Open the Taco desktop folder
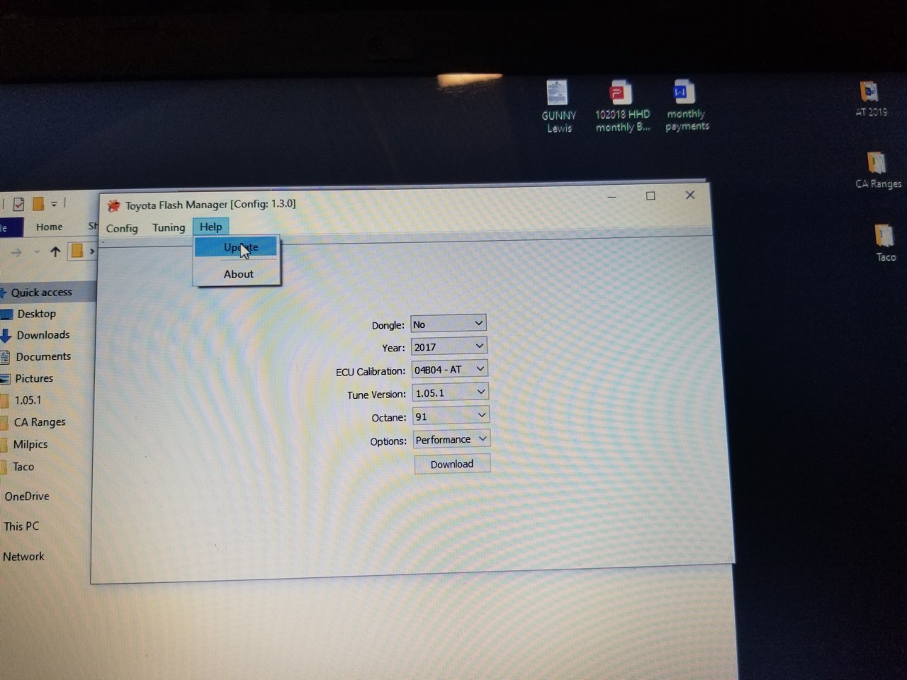The width and height of the screenshot is (907, 680). click(x=884, y=243)
